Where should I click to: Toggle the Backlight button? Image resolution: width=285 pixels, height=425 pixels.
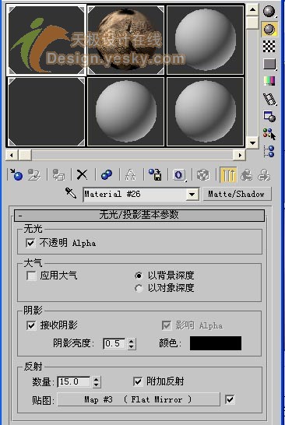point(269,30)
